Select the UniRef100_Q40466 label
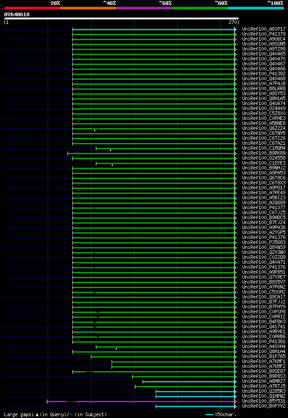Screen dimensions: 288x418 [264, 69]
